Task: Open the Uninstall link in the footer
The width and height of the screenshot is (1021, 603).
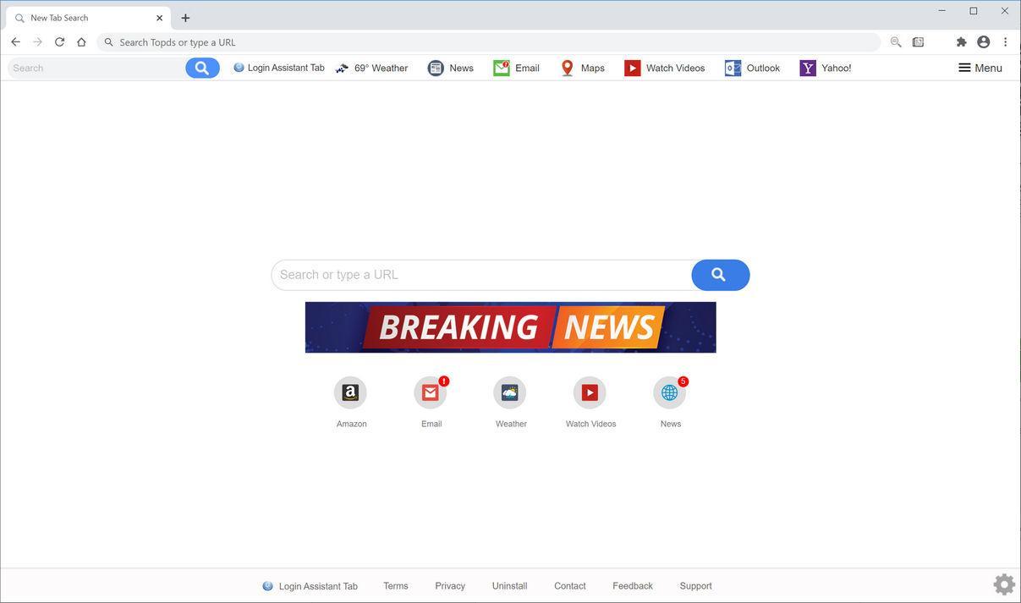Action: point(509,585)
